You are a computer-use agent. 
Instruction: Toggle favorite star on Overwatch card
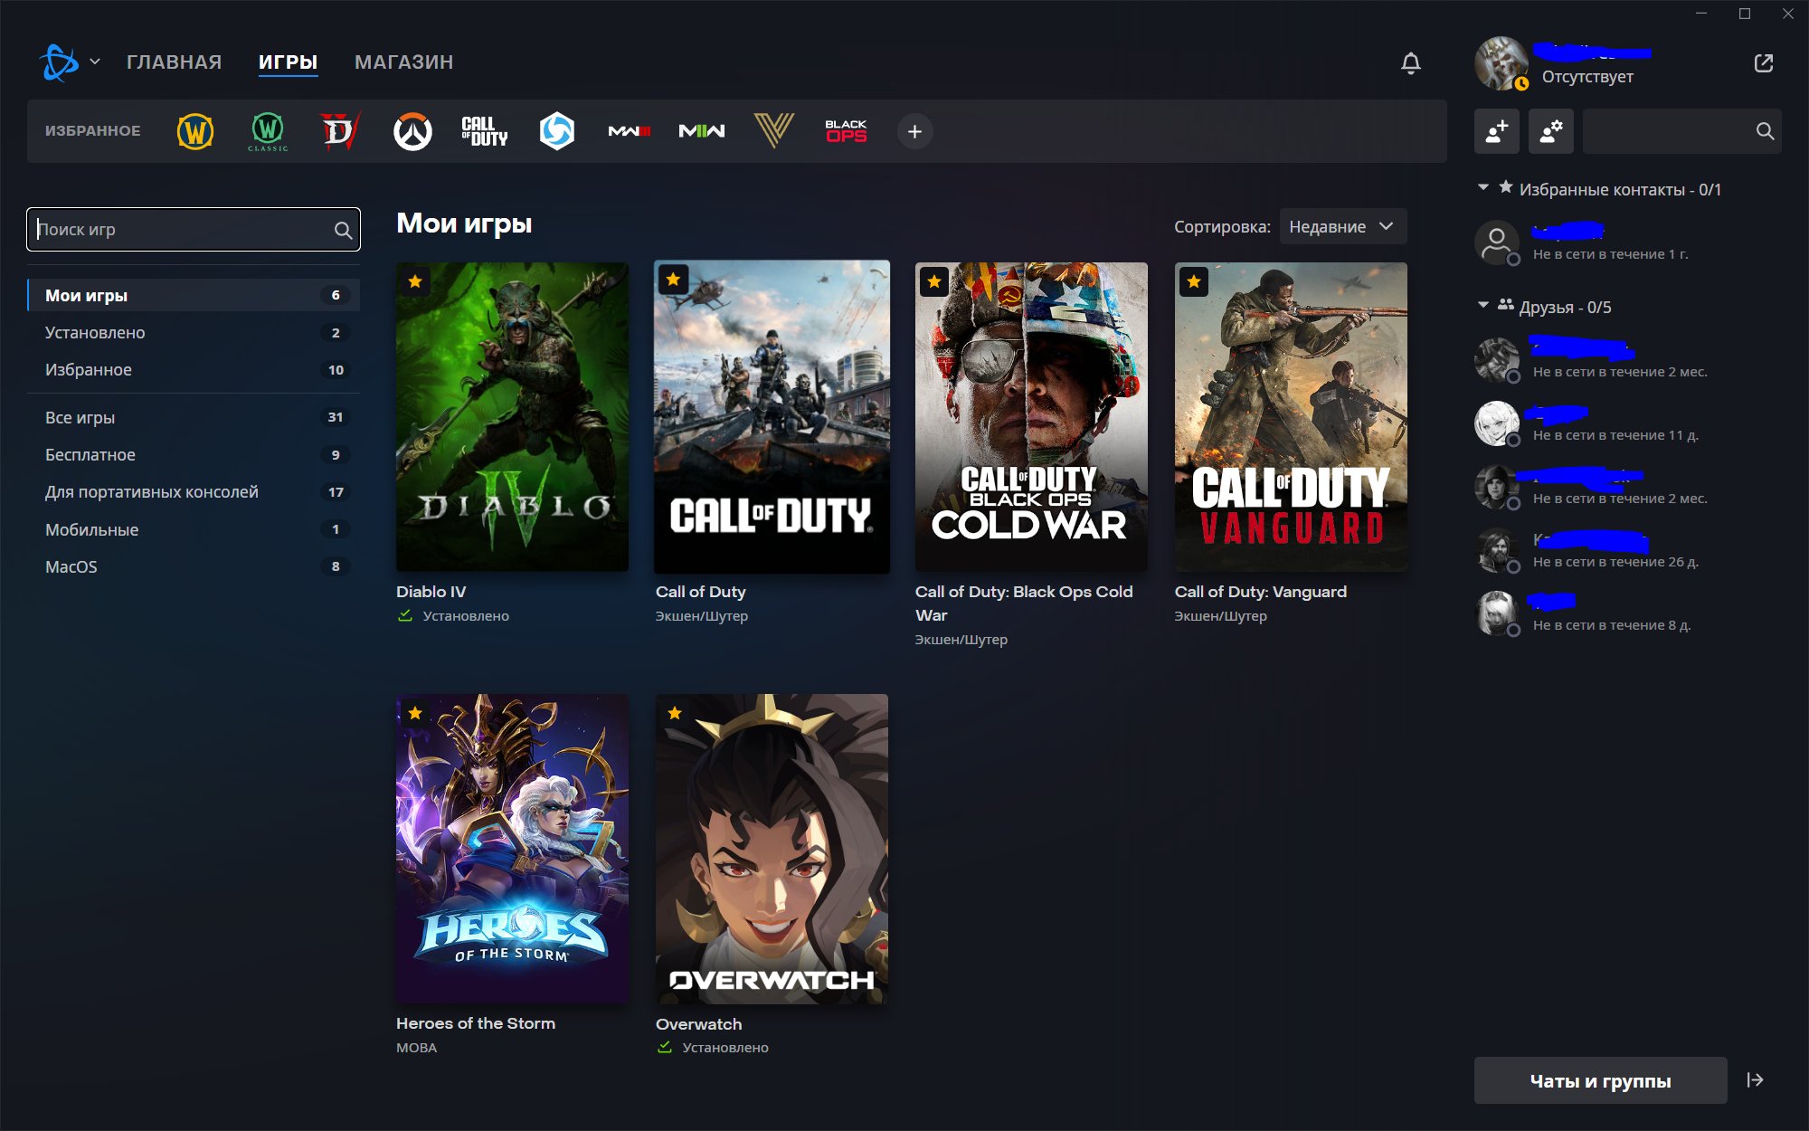(675, 713)
